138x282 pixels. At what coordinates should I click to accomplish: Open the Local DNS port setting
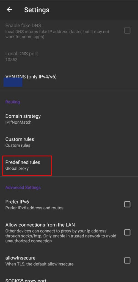tap(69, 56)
